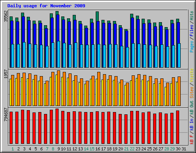Select weekend day 22 label
The image size is (196, 153).
[x=132, y=149]
